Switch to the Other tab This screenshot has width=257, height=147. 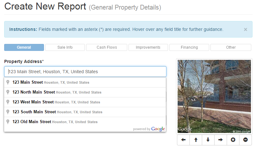(231, 47)
